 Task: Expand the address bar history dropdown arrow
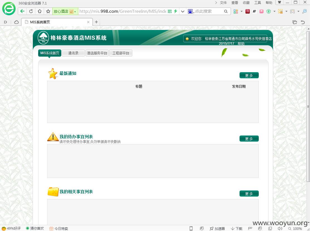click(x=183, y=11)
